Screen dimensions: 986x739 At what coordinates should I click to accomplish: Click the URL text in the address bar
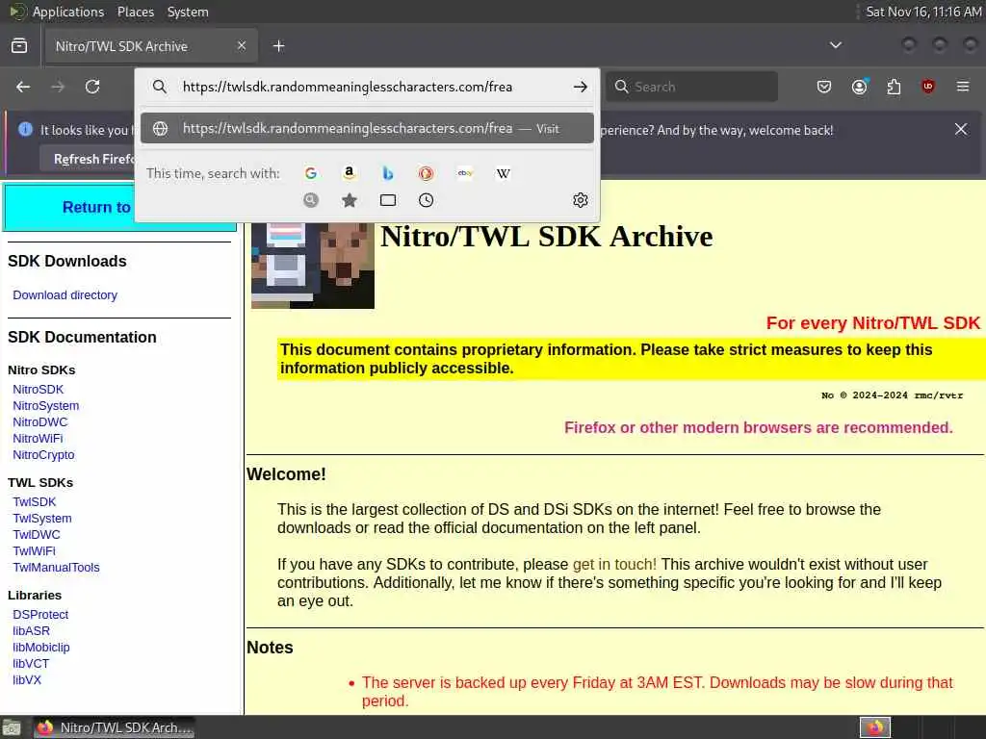(348, 87)
